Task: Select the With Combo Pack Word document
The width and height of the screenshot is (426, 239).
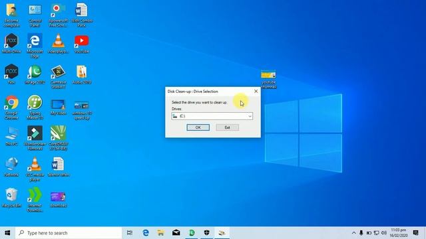Action: click(81, 15)
